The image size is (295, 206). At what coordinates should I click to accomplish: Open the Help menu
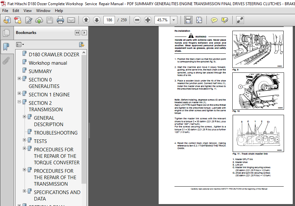59,11
